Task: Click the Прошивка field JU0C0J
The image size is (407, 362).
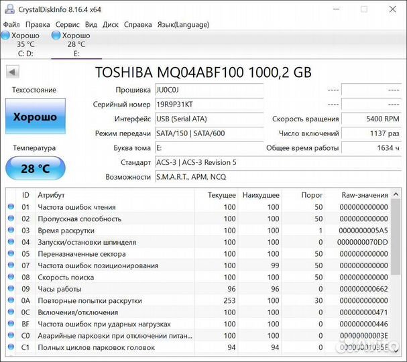Action: [209, 90]
